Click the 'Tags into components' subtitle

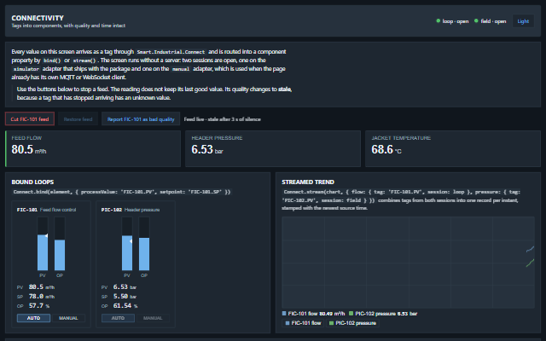click(x=68, y=26)
